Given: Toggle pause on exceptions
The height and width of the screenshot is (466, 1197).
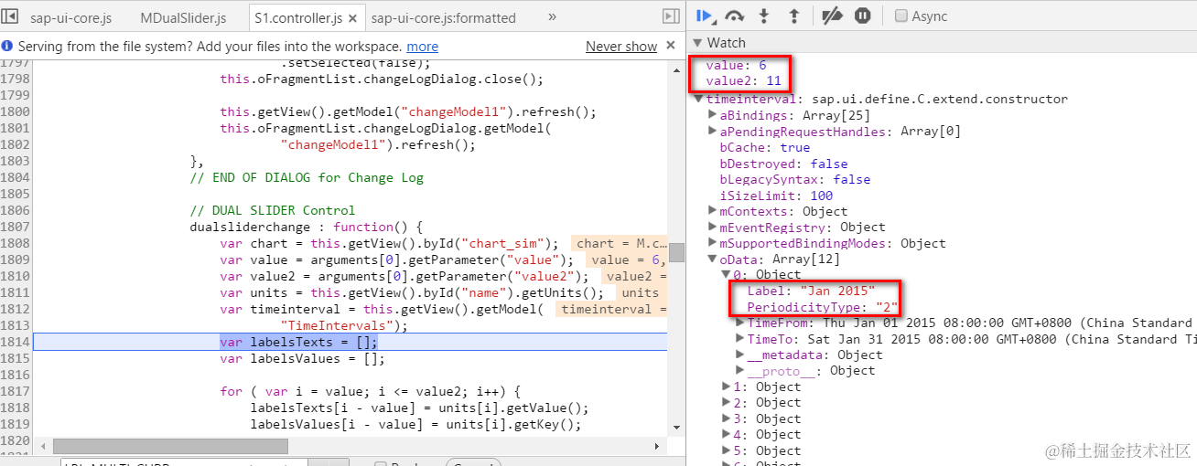Looking at the screenshot, I should (x=862, y=16).
